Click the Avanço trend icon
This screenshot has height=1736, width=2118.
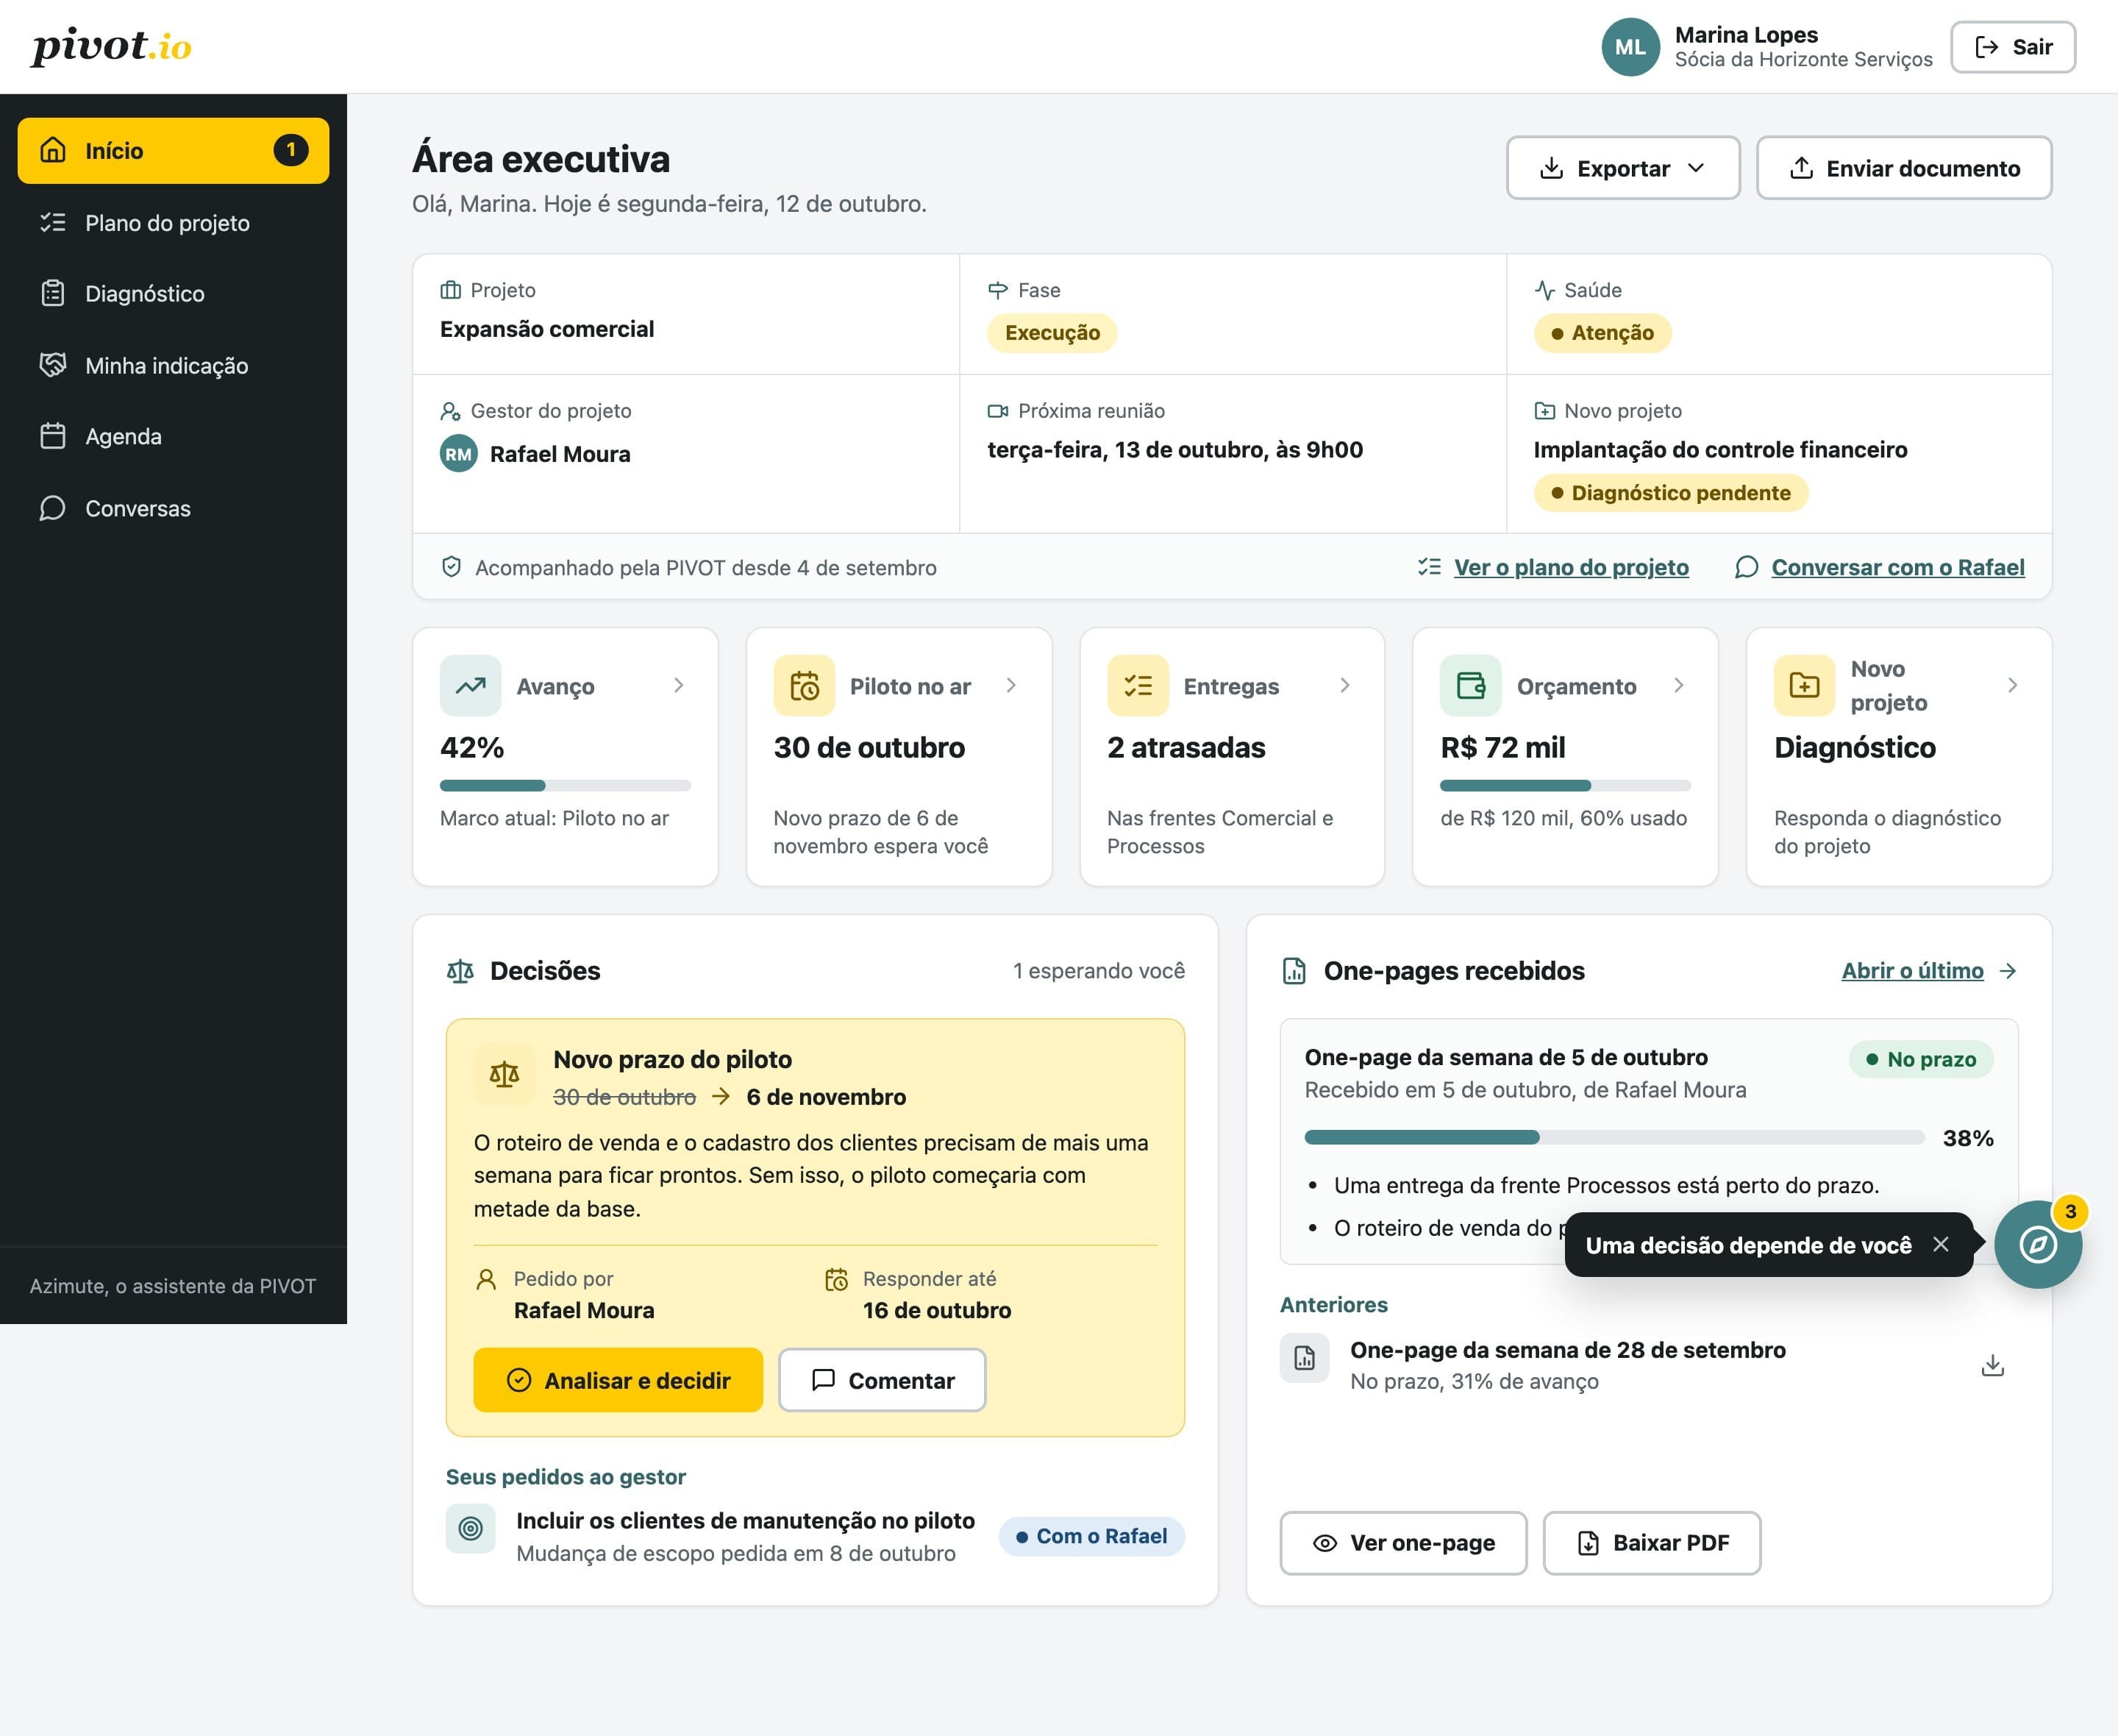471,686
